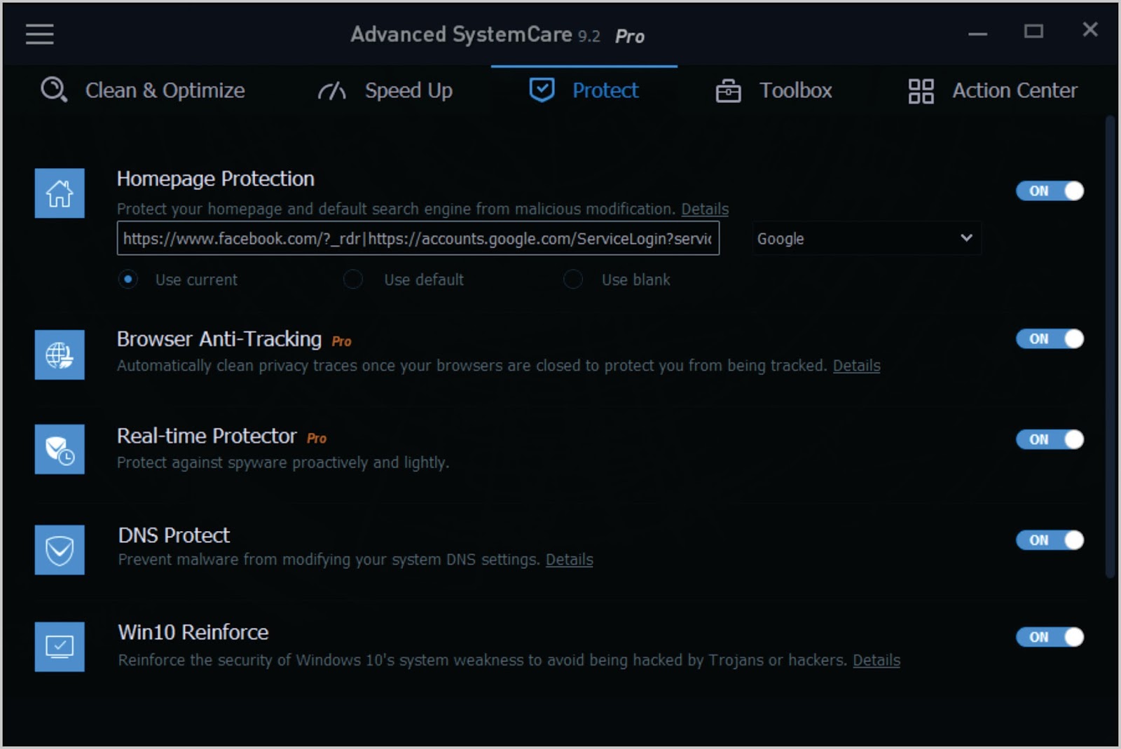Click the Clean & Optimize magnifier icon
The width and height of the screenshot is (1121, 749).
pyautogui.click(x=53, y=90)
